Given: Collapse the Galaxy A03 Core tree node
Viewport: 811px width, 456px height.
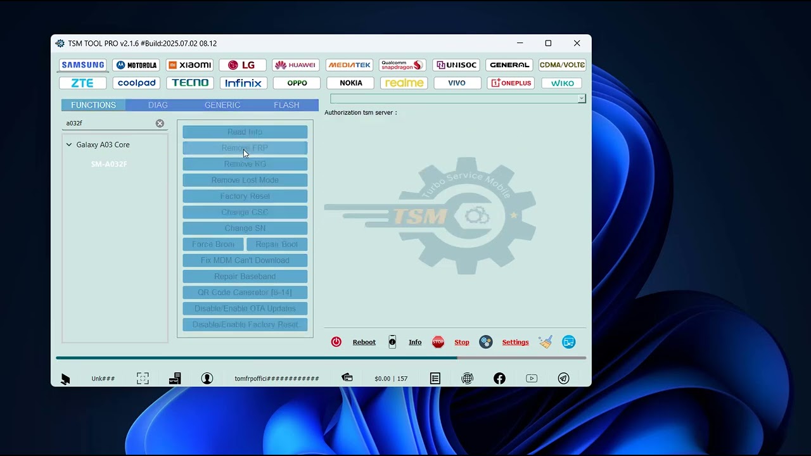Looking at the screenshot, I should (69, 144).
